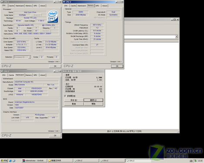204x163 pixels.
Task: Click OK in the CPU tab CPU-Z window
Action: (55, 66)
